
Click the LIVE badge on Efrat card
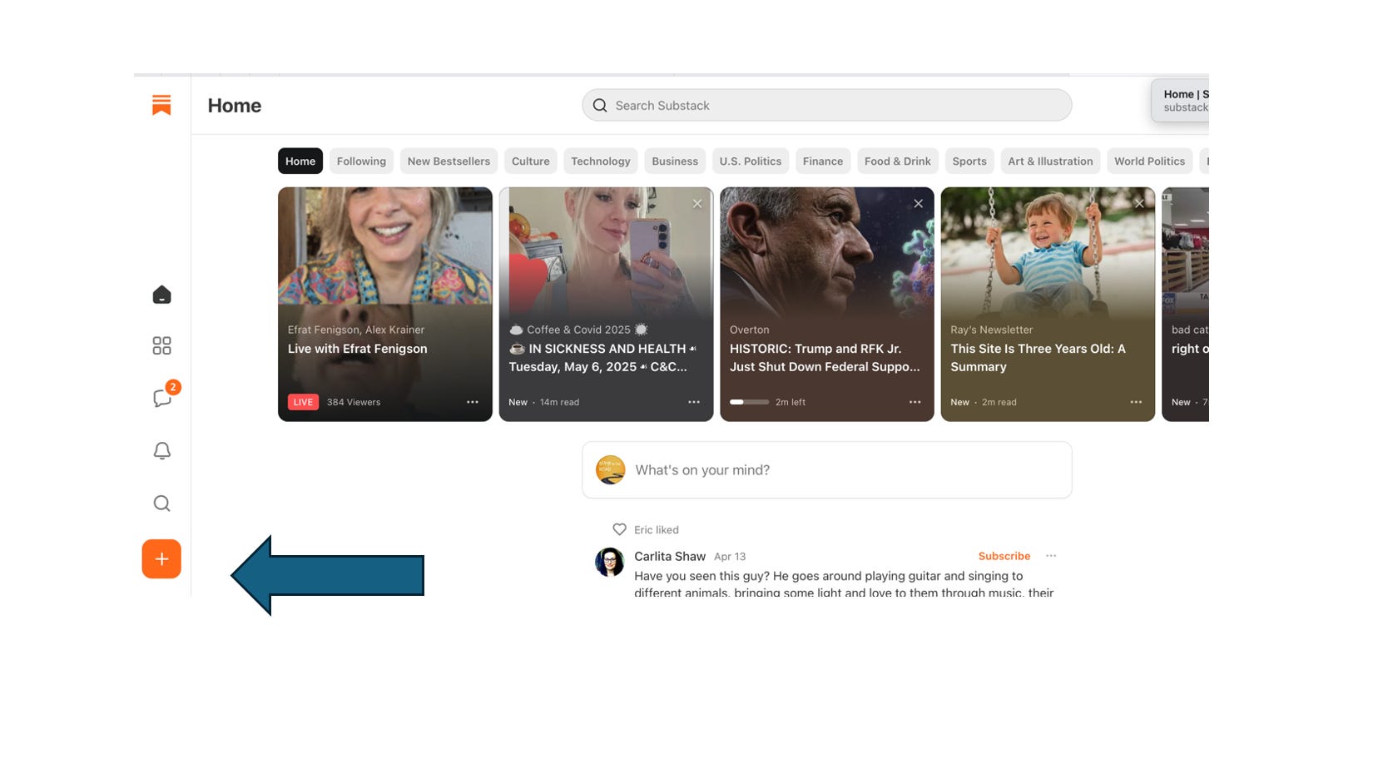[x=303, y=402]
